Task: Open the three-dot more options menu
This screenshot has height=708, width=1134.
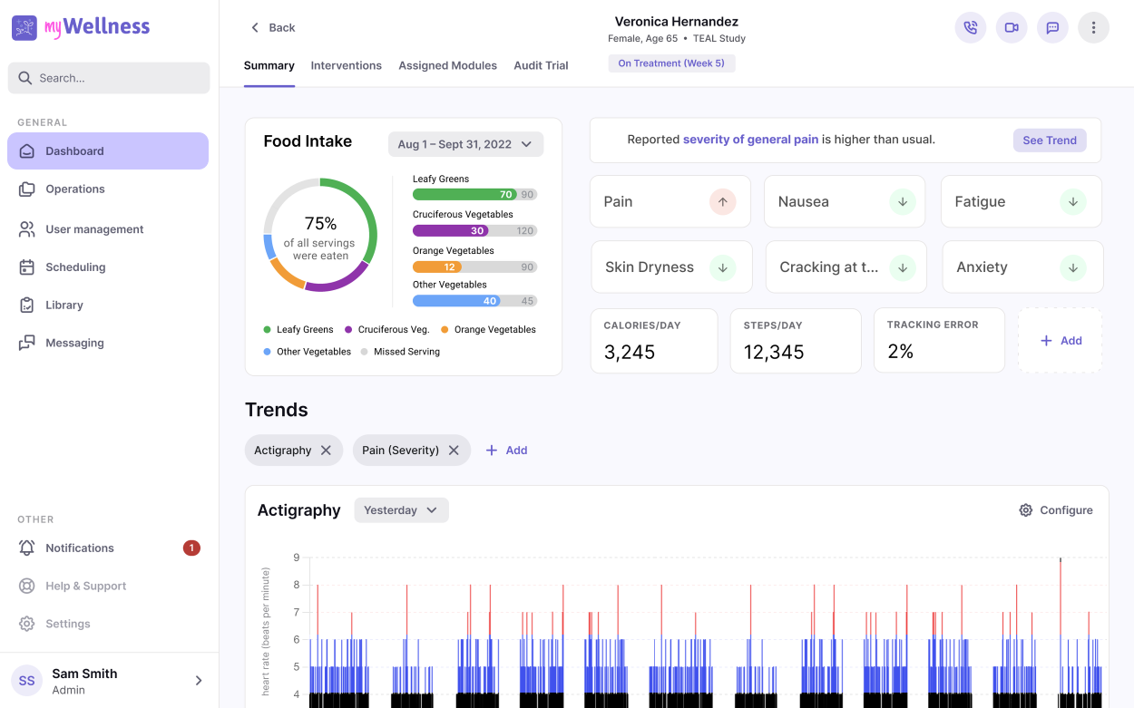Action: [x=1093, y=27]
